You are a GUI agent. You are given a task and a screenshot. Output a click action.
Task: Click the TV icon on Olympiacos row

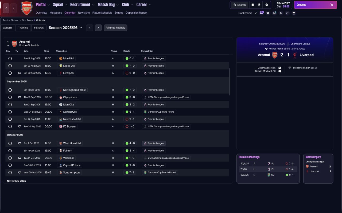tap(20, 97)
